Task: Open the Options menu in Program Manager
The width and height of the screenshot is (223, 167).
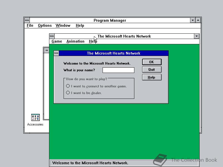Action: 45,25
